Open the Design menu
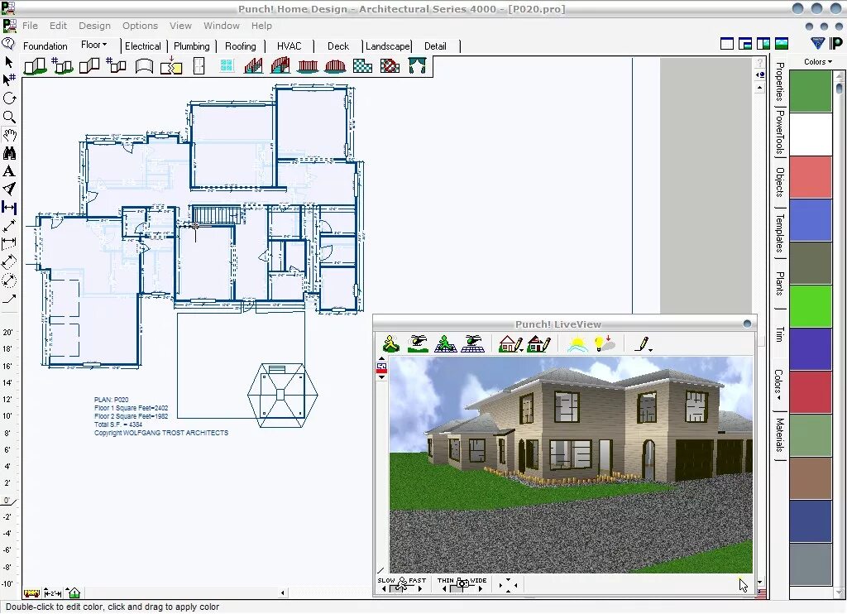 pyautogui.click(x=94, y=26)
